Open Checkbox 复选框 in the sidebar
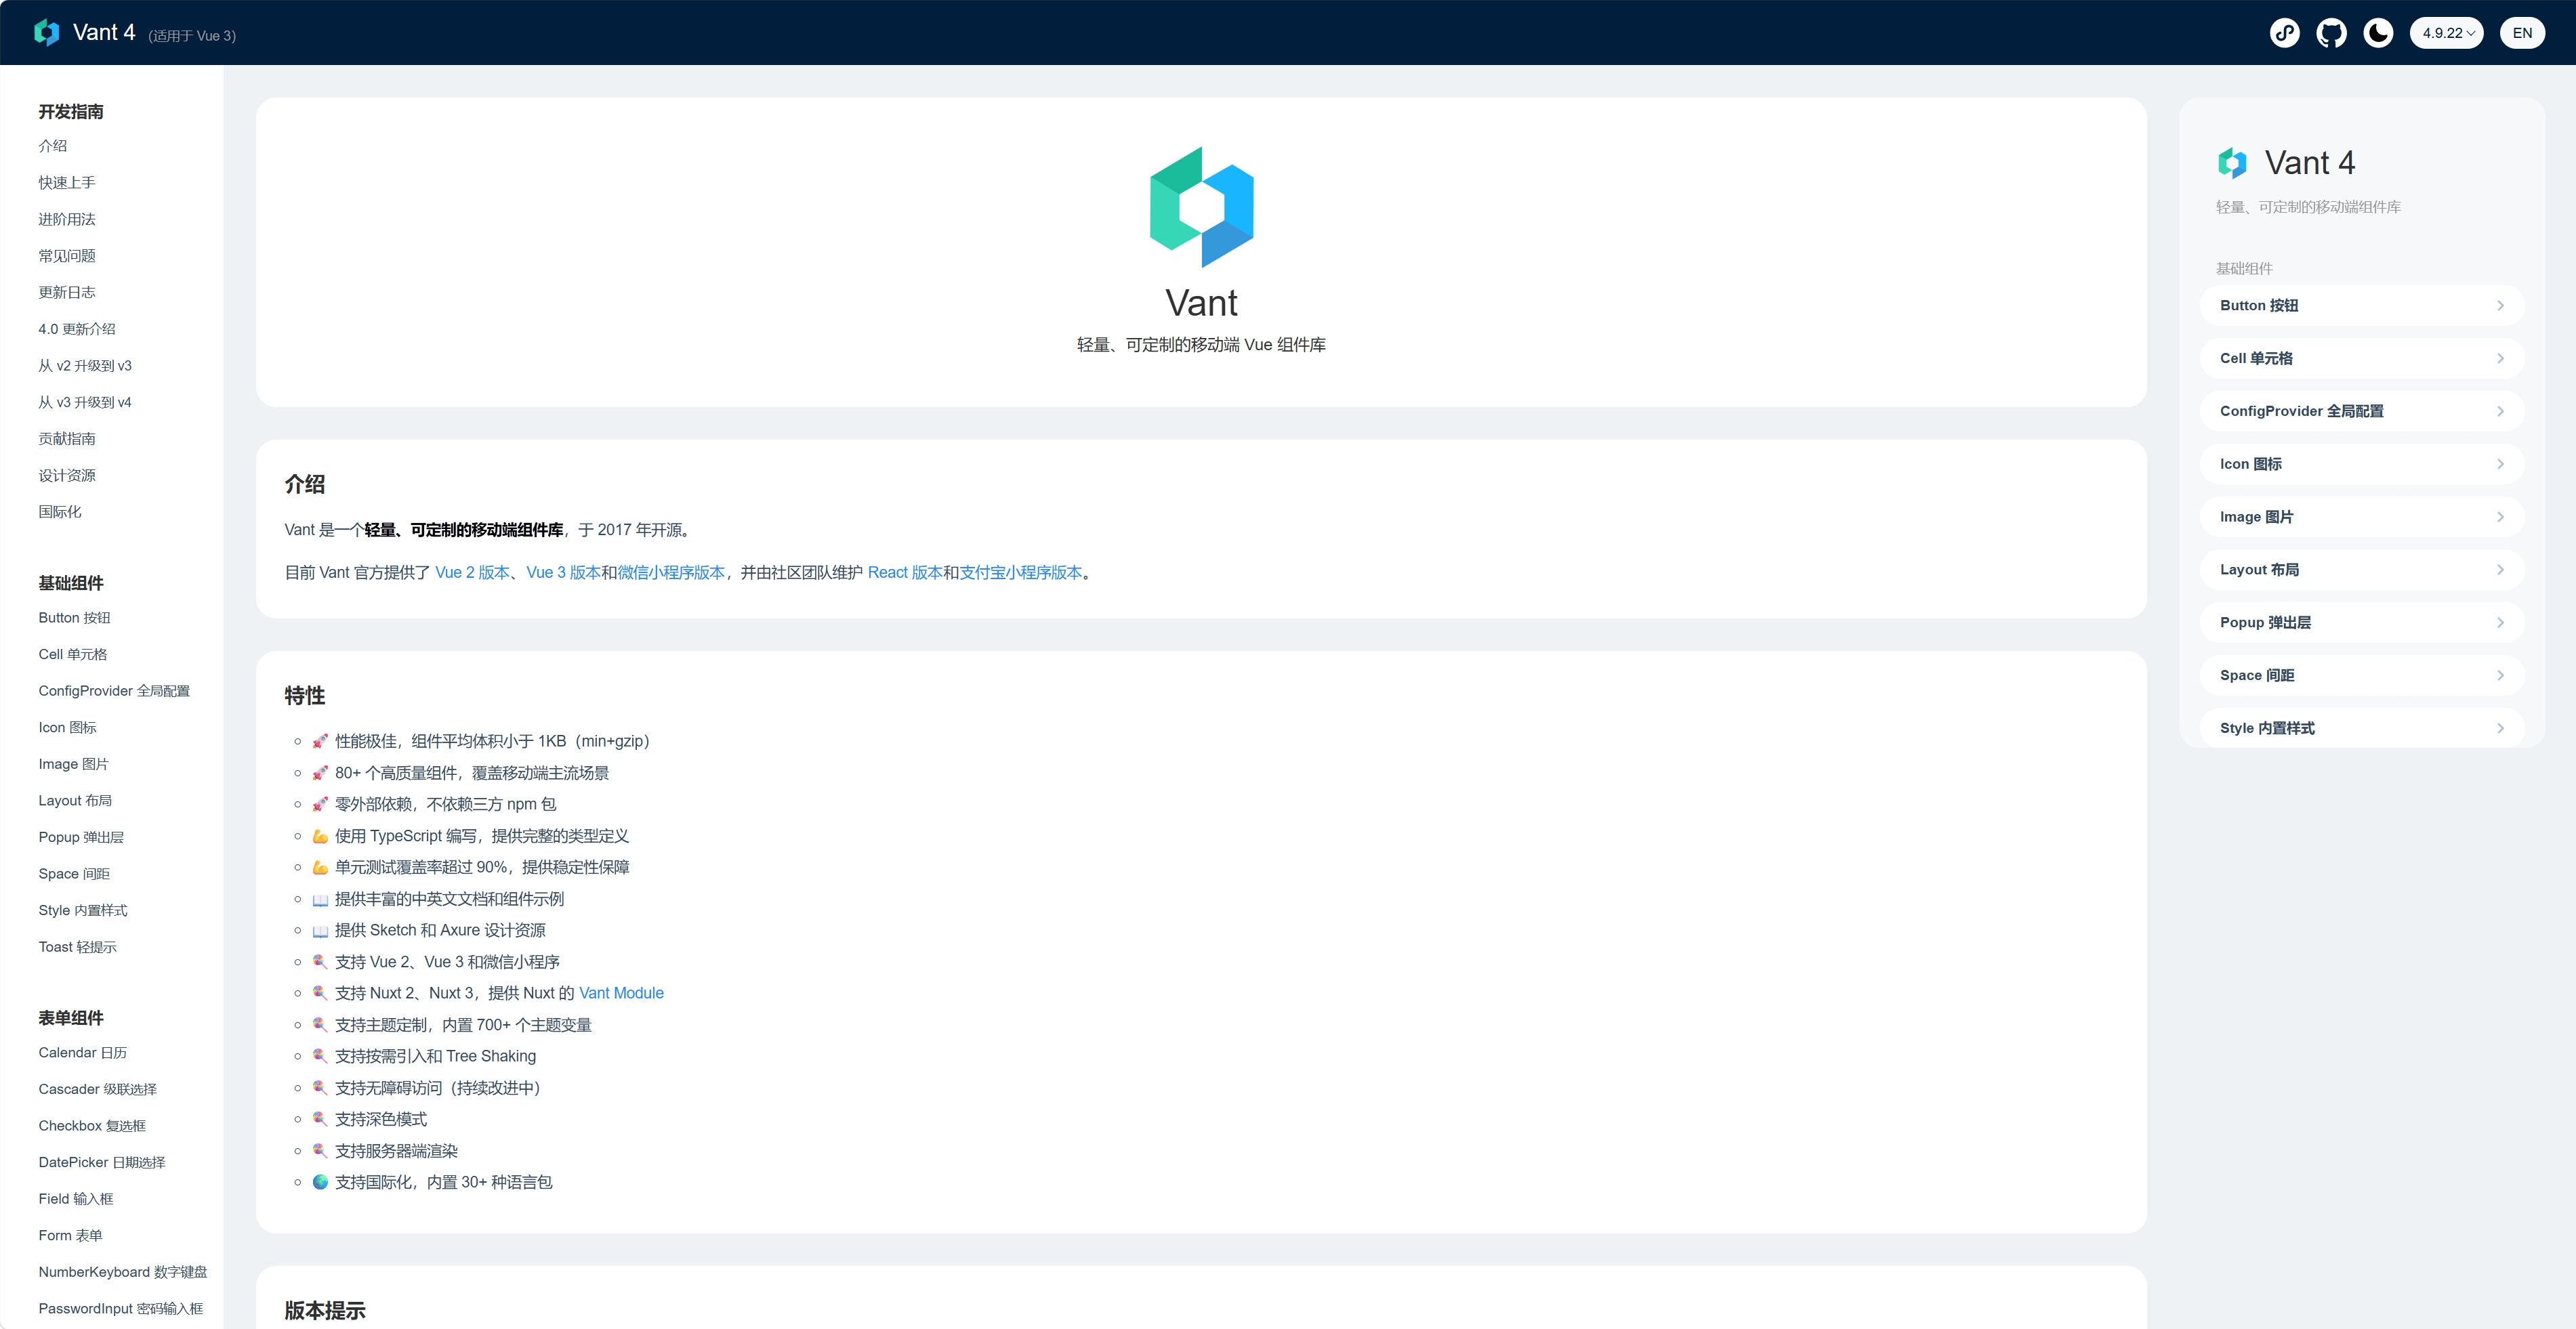 [92, 1126]
